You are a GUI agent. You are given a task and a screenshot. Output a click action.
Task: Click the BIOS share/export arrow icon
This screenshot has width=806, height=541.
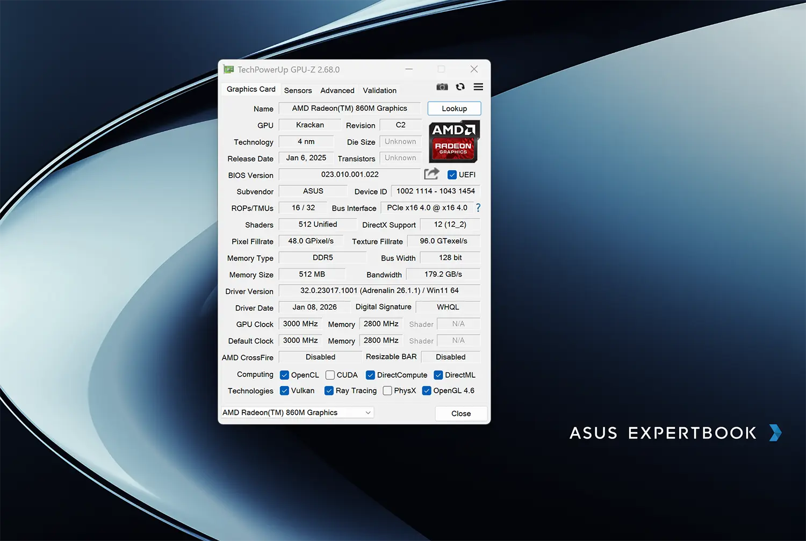(x=431, y=174)
